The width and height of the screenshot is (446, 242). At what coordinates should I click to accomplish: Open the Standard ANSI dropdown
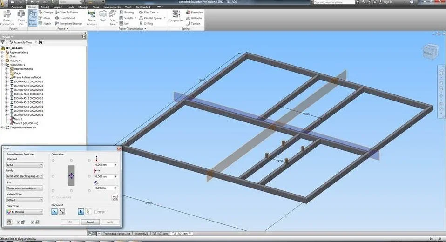click(25, 165)
